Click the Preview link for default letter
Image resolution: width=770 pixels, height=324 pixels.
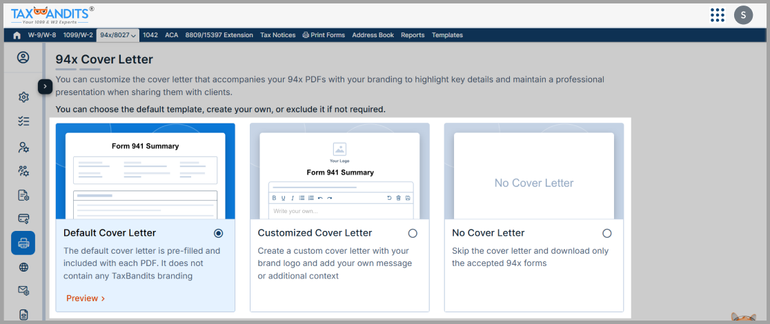click(x=86, y=298)
